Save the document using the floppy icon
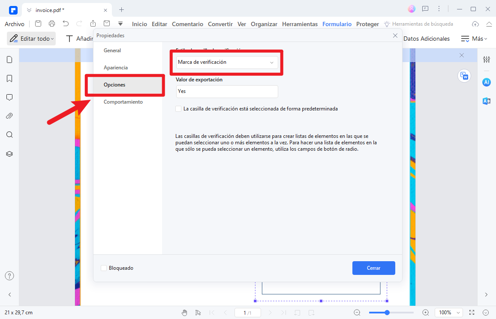Screen dimensions: 496x319 (x=38, y=24)
